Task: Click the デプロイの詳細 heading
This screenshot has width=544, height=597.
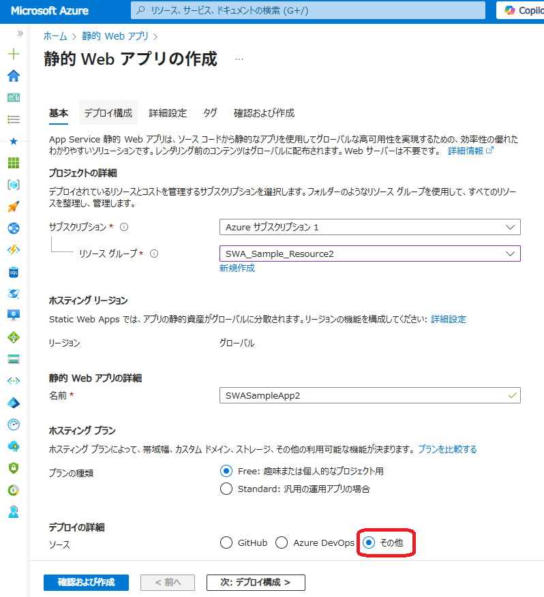Action: (76, 527)
